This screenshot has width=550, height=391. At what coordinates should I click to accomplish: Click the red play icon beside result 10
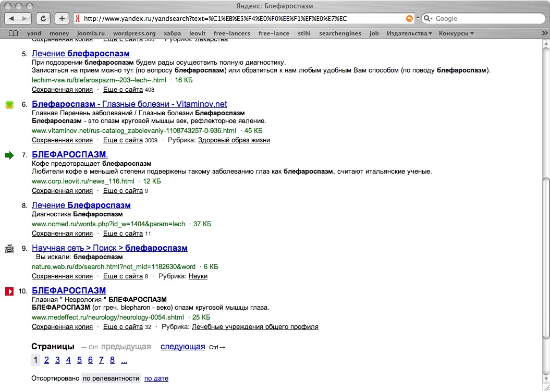9,291
